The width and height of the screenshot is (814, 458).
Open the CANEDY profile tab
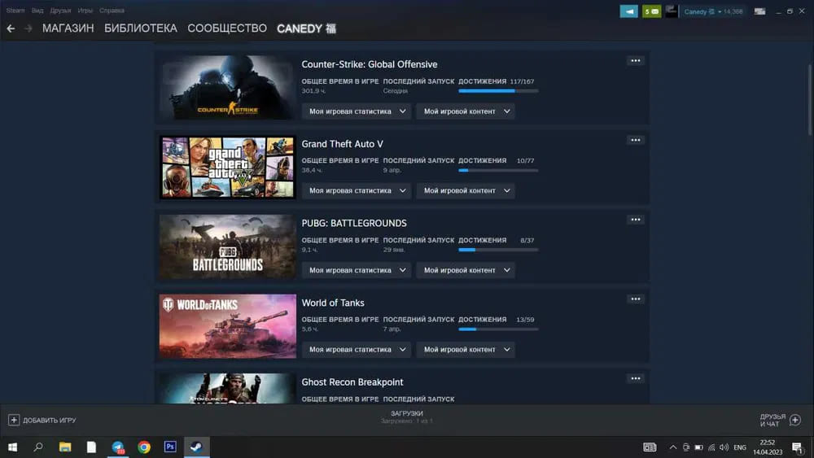pyautogui.click(x=306, y=28)
